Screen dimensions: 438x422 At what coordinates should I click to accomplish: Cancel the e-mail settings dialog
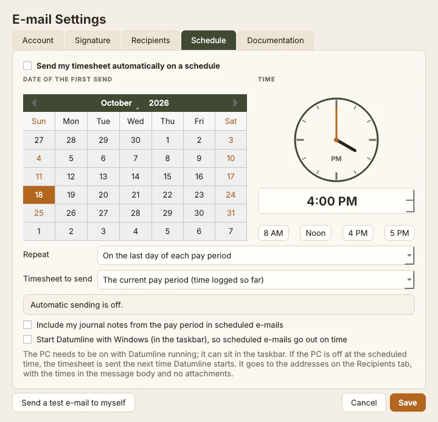[x=364, y=403]
